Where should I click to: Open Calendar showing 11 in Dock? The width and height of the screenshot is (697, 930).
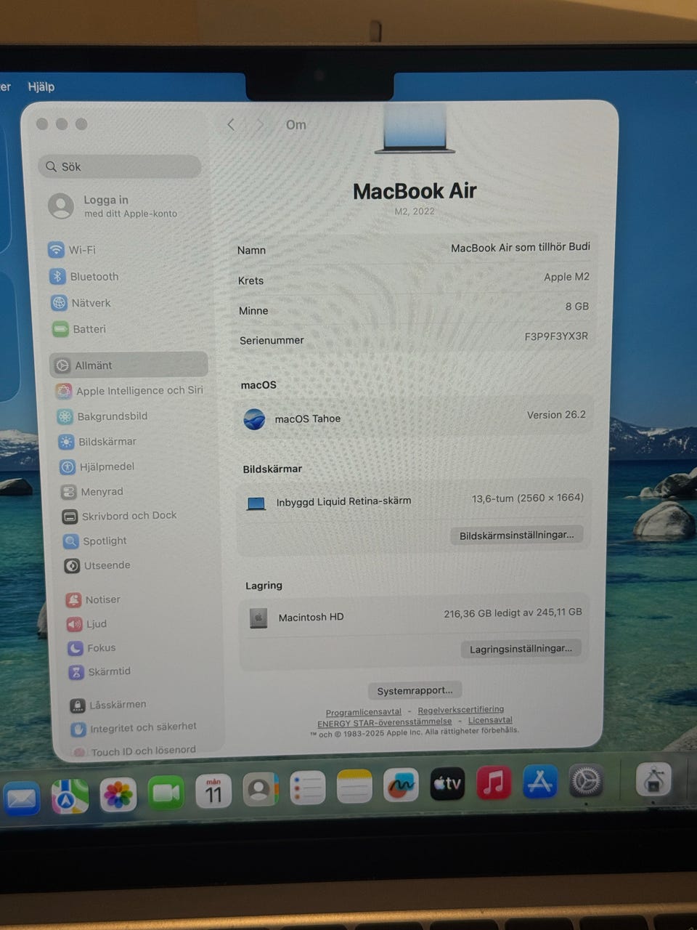coord(213,791)
